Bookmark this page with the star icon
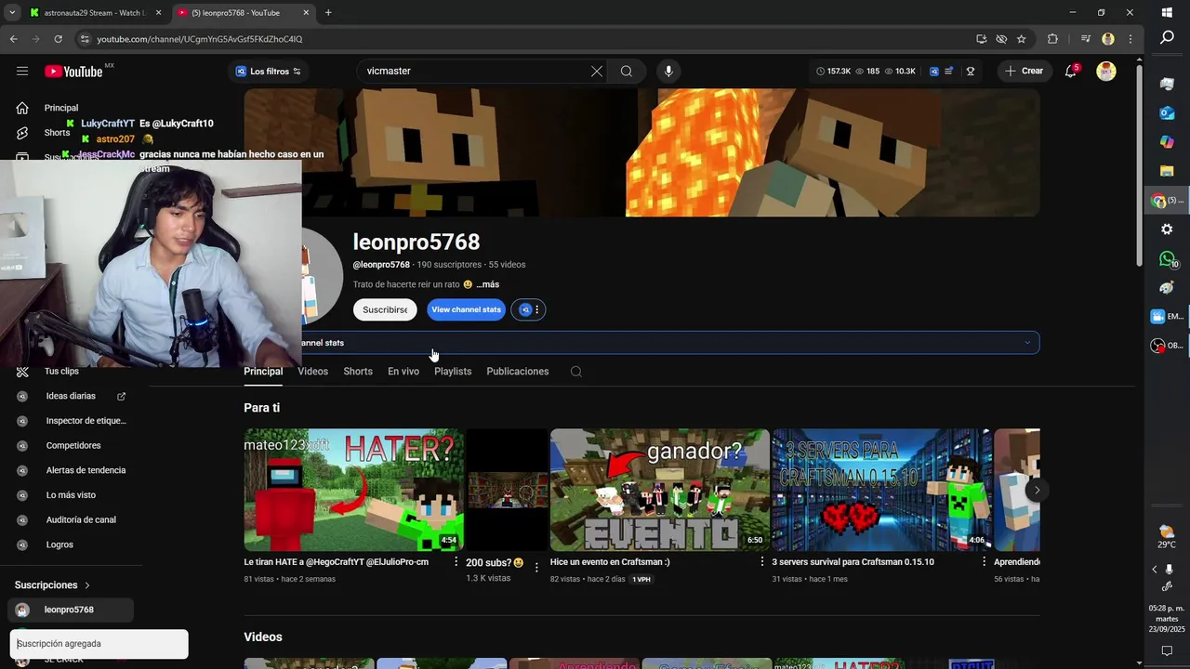The image size is (1190, 669). pos(1022,39)
